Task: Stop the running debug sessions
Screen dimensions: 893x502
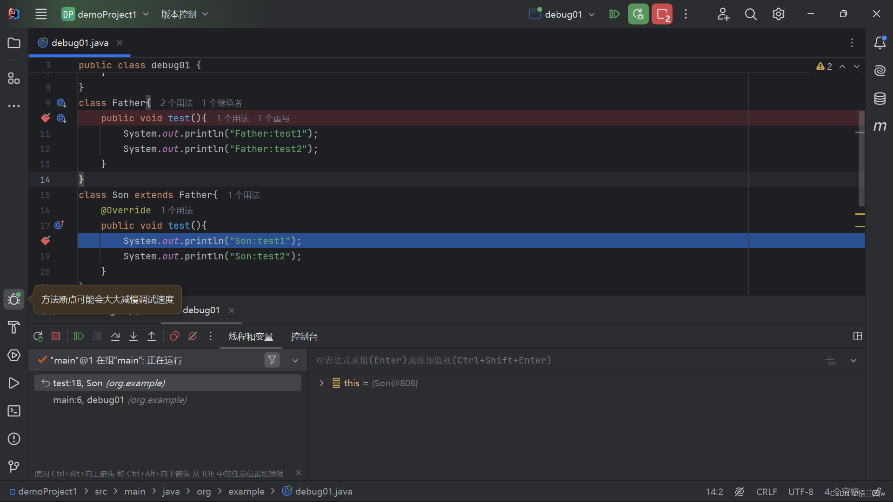Action: 662,14
